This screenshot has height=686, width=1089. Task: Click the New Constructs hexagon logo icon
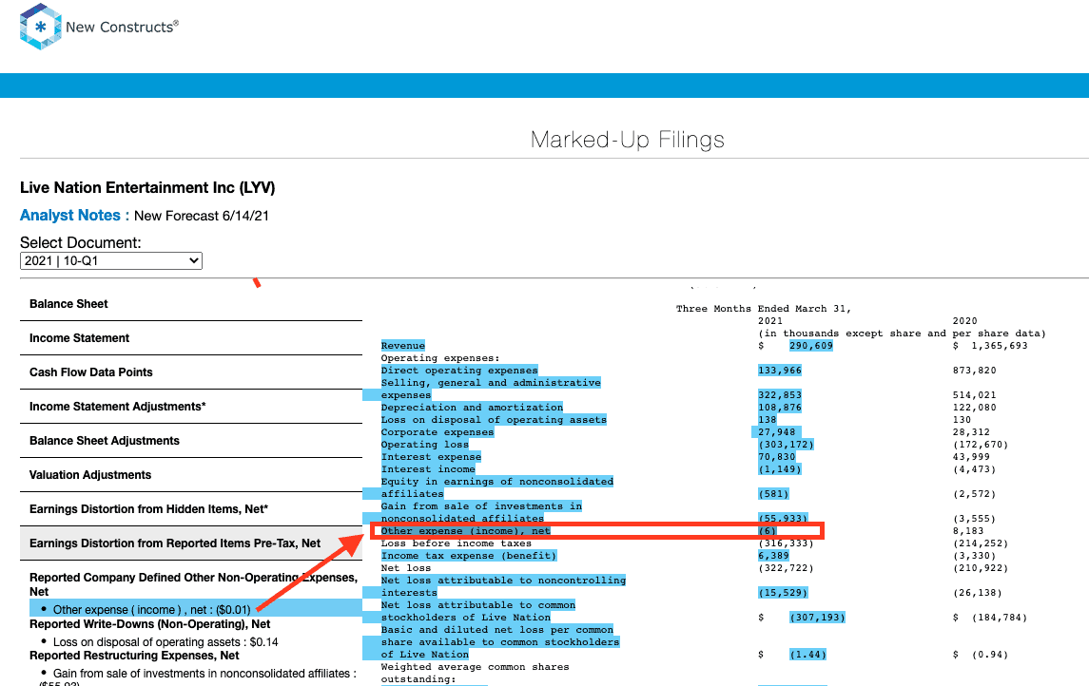(x=40, y=27)
